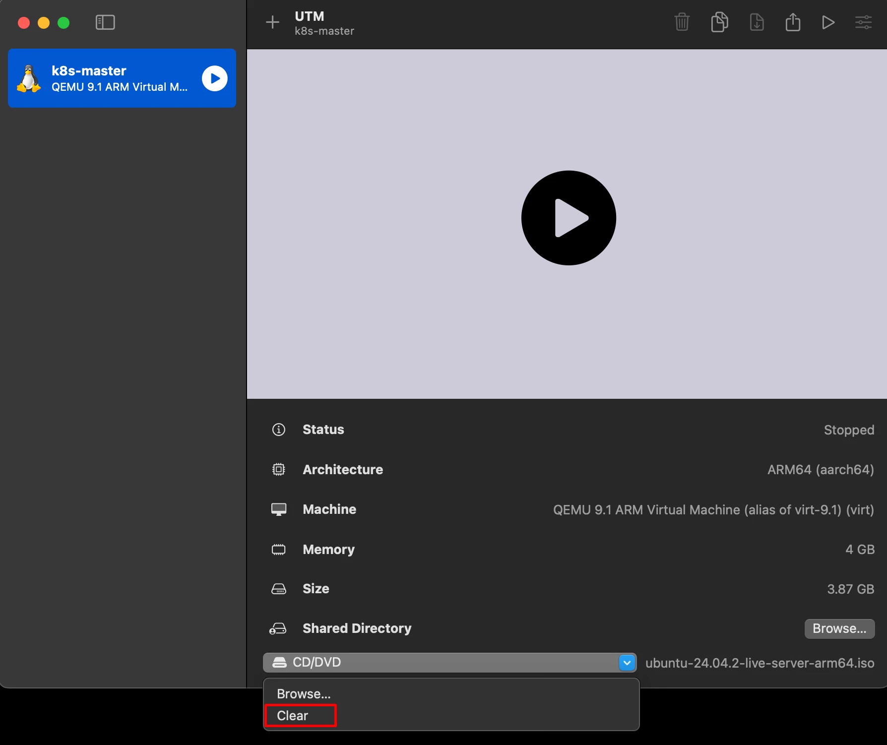Screen dimensions: 887x745
Task: Click the Tux penguin icon of k8s-master
Action: (29, 78)
